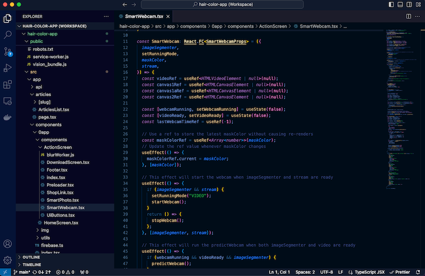Image resolution: width=425 pixels, height=276 pixels.
Task: Open Run and Debug view
Action: tap(7, 68)
